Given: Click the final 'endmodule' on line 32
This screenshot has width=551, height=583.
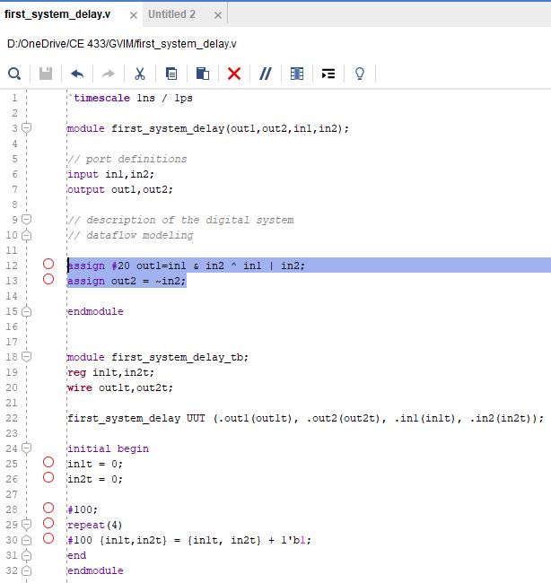Looking at the screenshot, I should (x=95, y=570).
